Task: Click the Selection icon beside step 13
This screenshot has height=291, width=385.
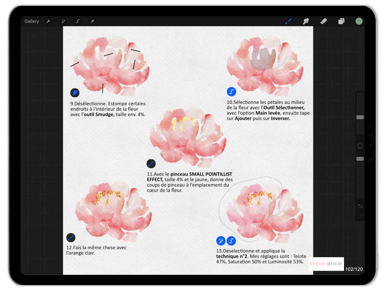Action: point(231,241)
